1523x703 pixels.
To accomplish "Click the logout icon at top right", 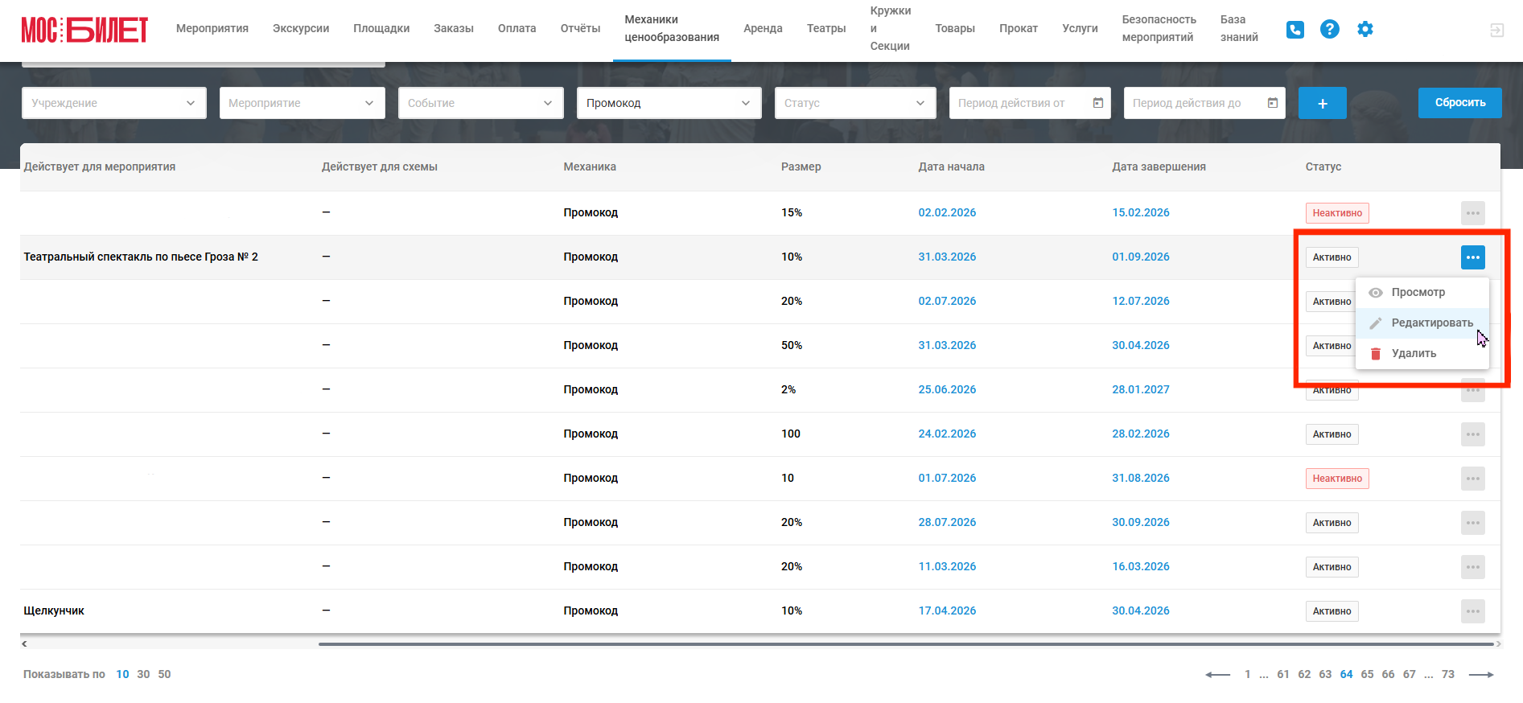I will (x=1496, y=30).
